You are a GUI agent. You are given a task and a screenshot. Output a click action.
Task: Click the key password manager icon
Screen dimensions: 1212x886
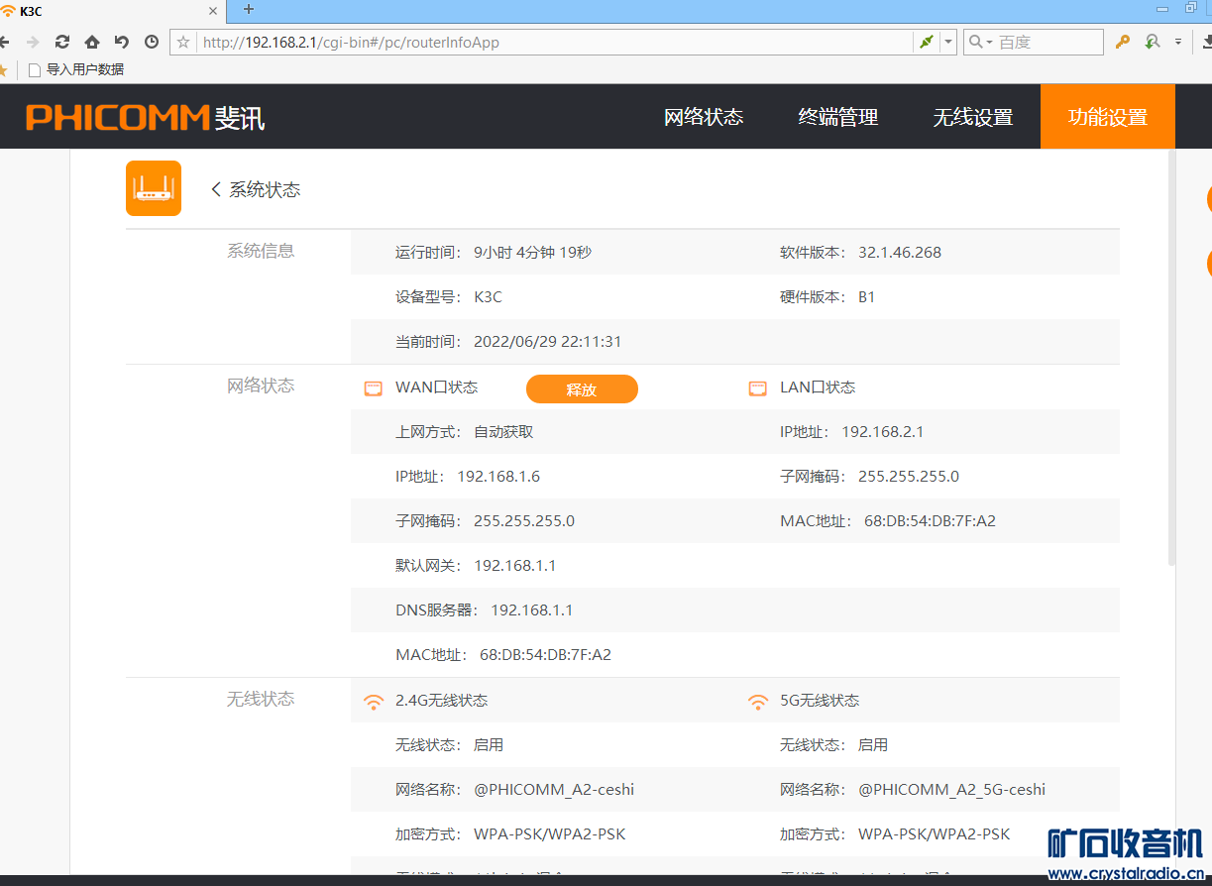1123,42
